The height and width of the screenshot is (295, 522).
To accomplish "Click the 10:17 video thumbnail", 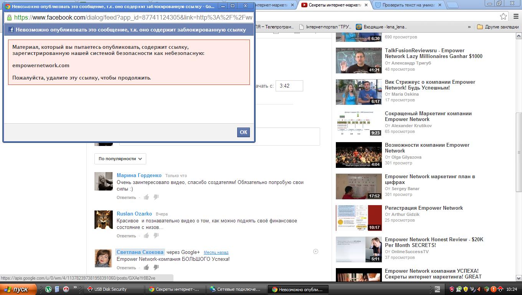I will click(x=359, y=218).
